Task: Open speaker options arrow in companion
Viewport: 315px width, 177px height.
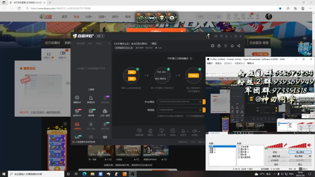Action: coord(199,131)
